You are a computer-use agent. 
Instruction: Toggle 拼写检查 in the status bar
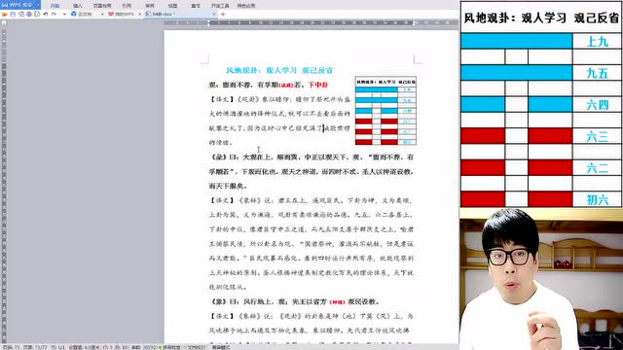[x=170, y=347]
